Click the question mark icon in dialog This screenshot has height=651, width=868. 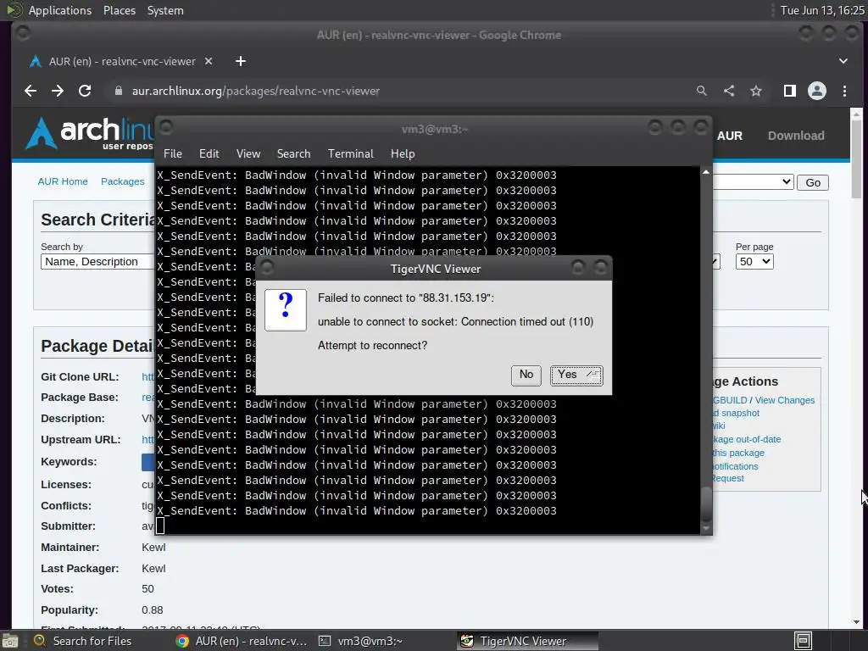click(x=286, y=310)
